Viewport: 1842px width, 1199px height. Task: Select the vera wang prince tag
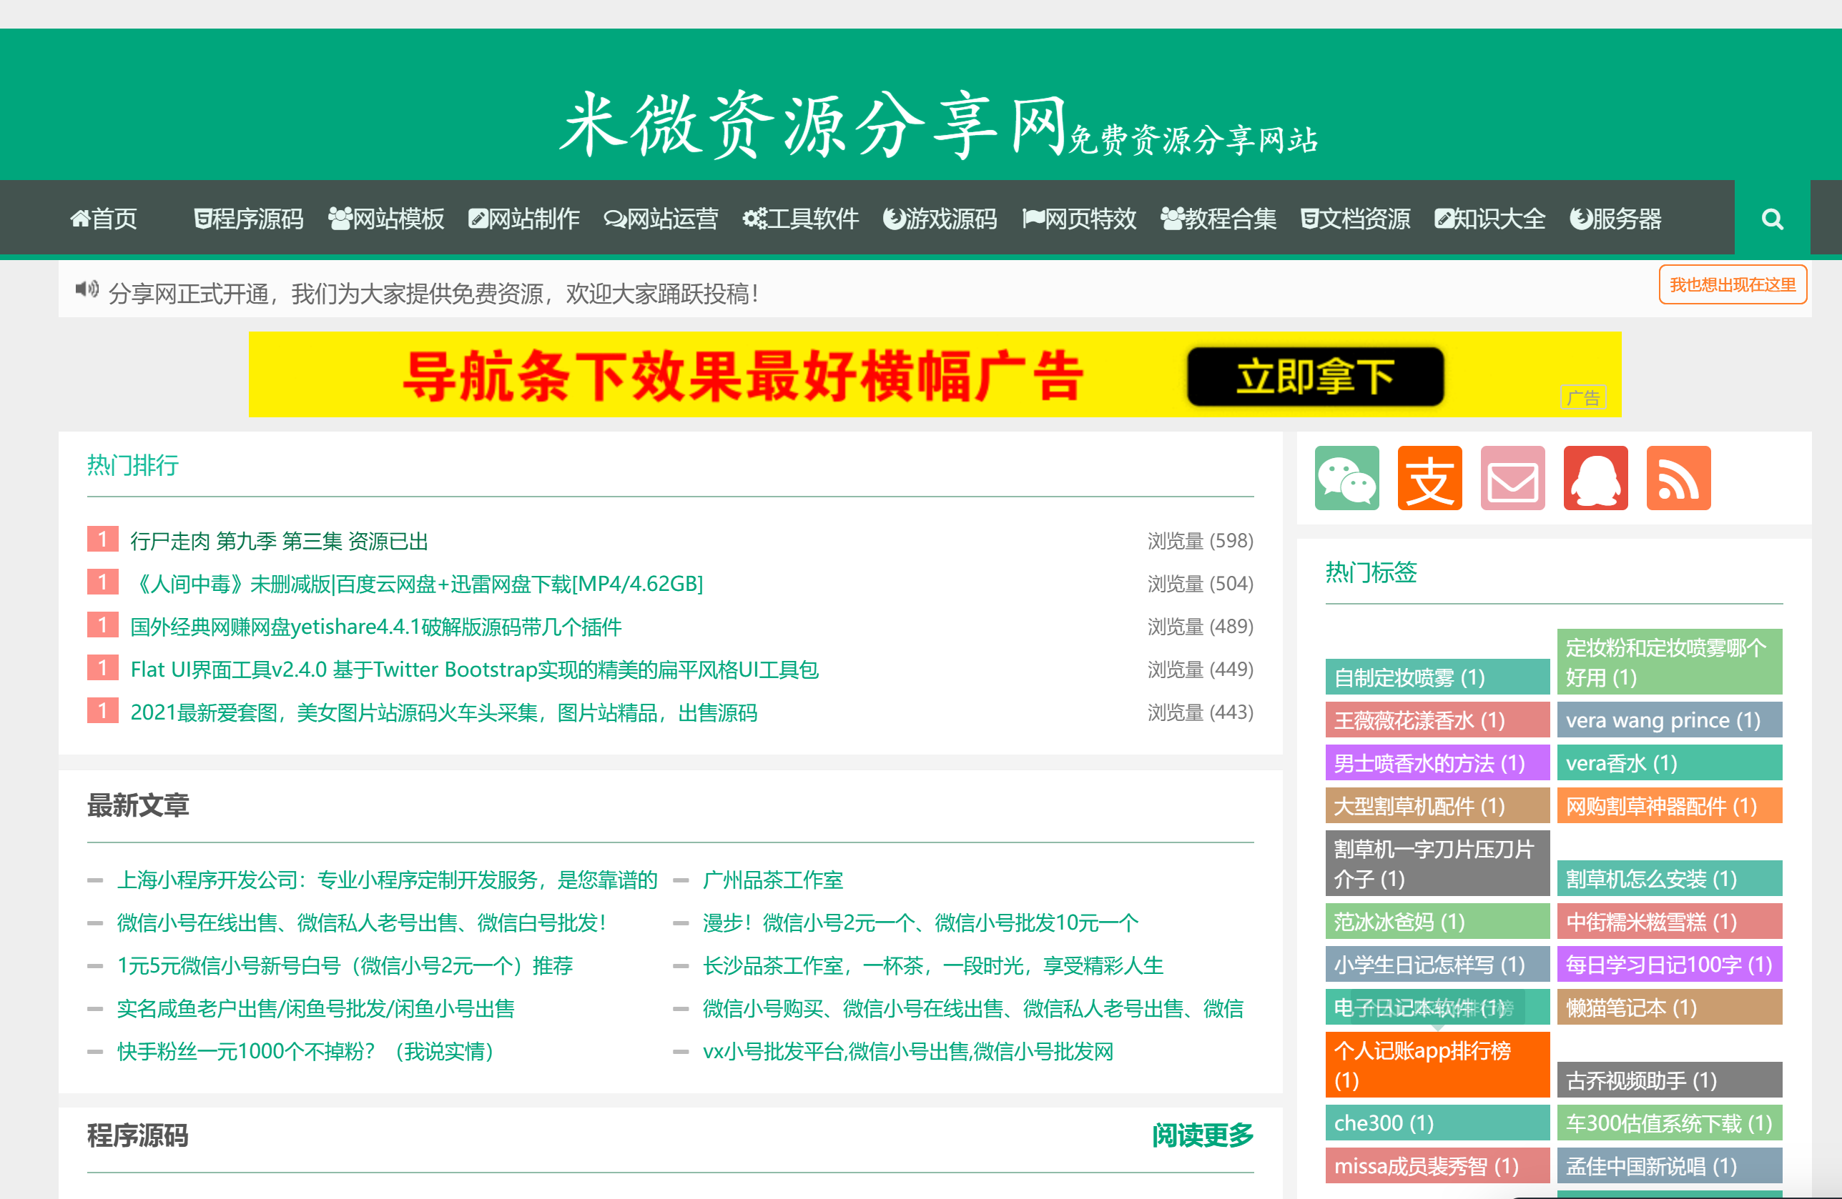[1661, 720]
